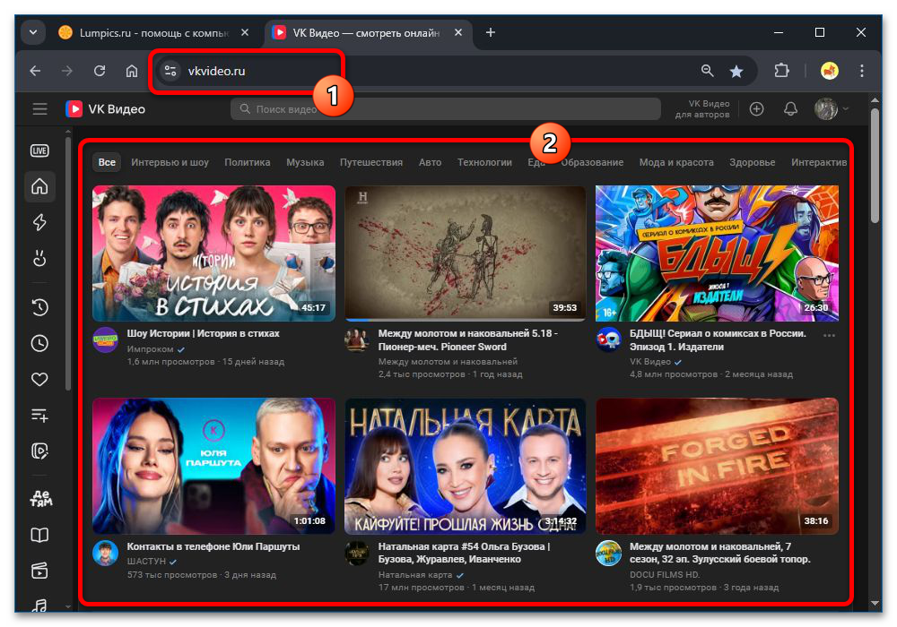897x627 pixels.
Task: Open the browser three-dot menu
Action: tap(861, 71)
